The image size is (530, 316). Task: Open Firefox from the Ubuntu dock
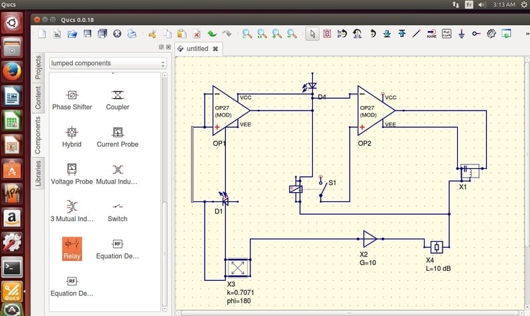pyautogui.click(x=12, y=72)
